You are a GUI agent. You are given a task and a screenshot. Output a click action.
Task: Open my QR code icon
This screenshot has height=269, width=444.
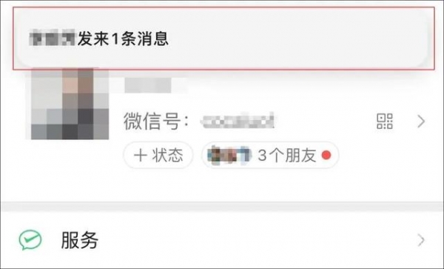(x=385, y=122)
